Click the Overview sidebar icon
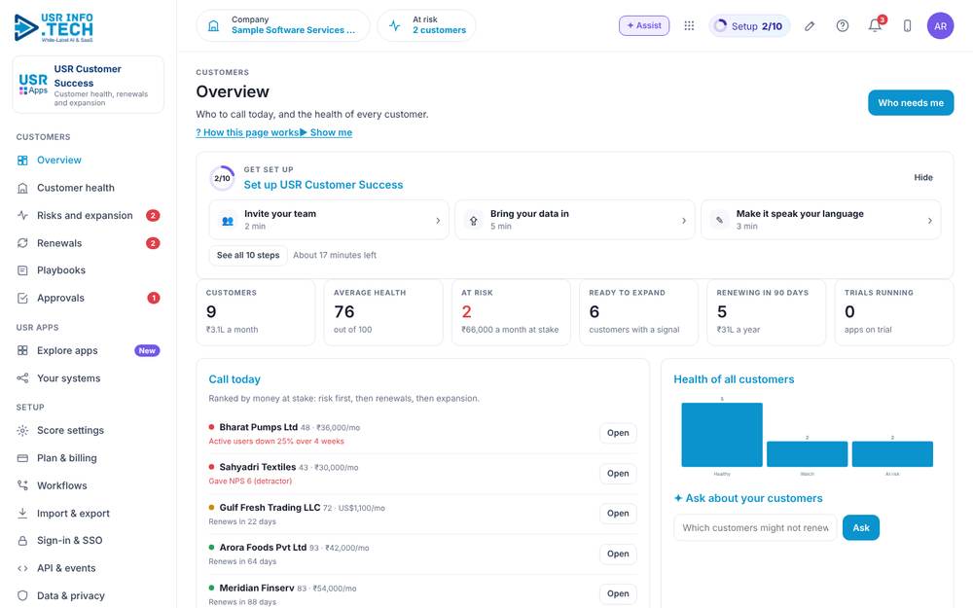 [22, 161]
